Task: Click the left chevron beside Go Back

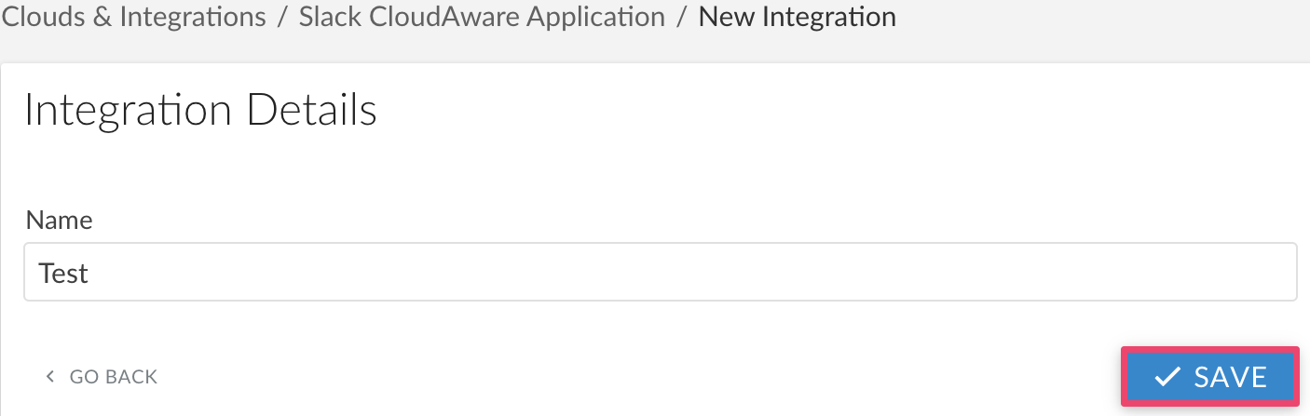Action: (50, 377)
